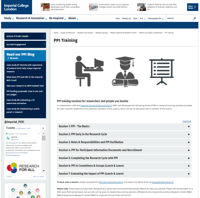Click the search magnifier icon
This screenshot has height=198, width=200.
(194, 19)
